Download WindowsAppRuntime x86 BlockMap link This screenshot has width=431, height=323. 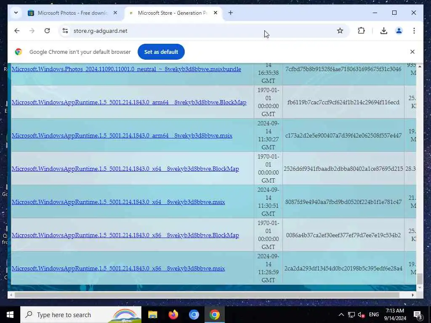coord(125,235)
